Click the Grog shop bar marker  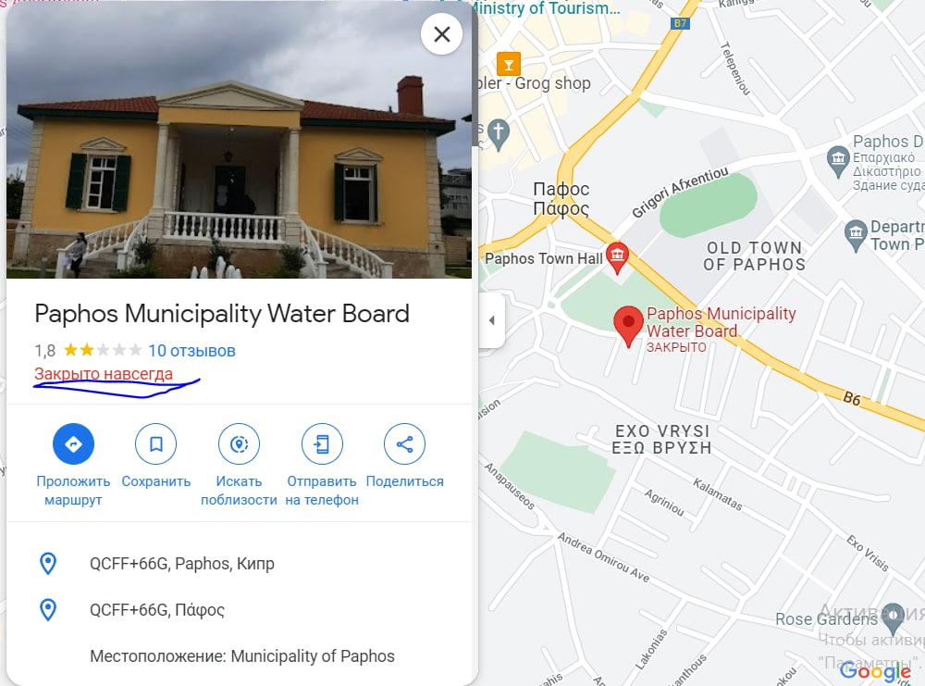[509, 63]
